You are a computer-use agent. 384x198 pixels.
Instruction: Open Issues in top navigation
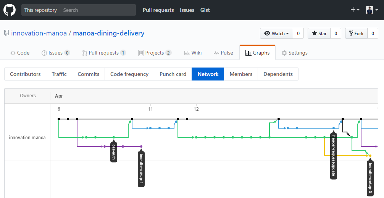[x=187, y=10]
